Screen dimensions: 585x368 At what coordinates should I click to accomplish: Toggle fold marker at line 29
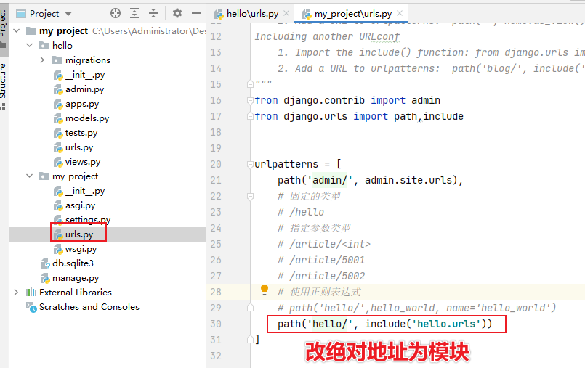click(250, 308)
